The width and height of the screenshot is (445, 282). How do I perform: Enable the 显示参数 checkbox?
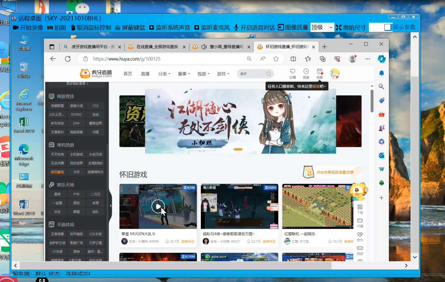tap(388, 27)
